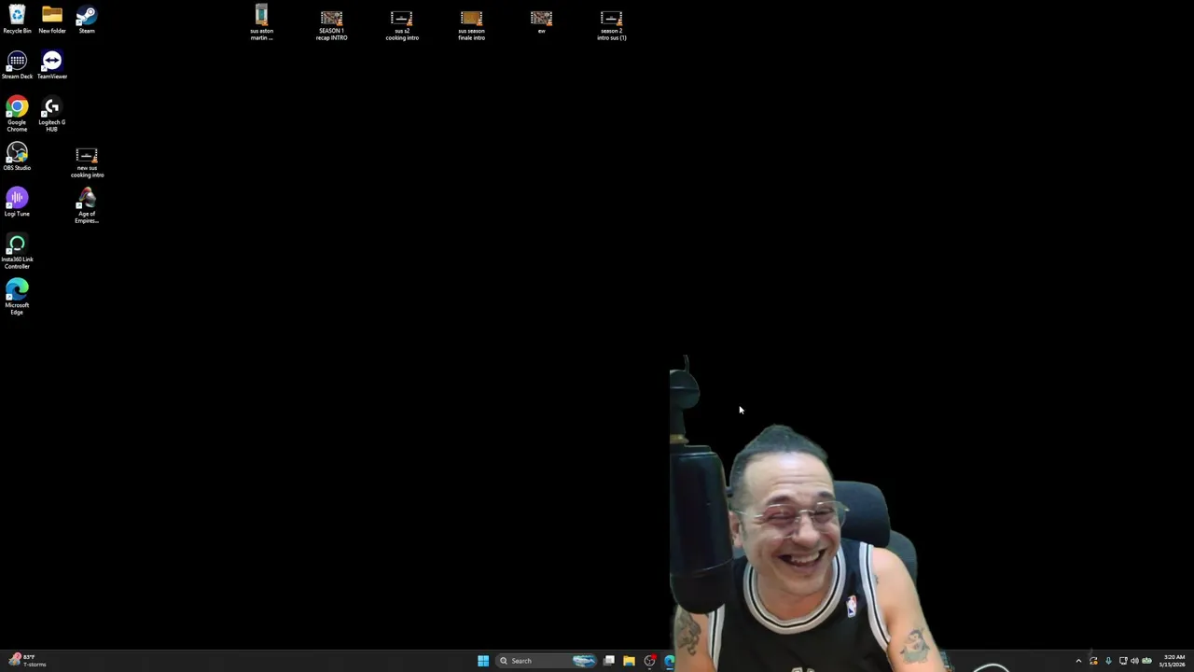Viewport: 1194px width, 672px height.
Task: Open the volume speaker icon in tray
Action: [x=1134, y=661]
